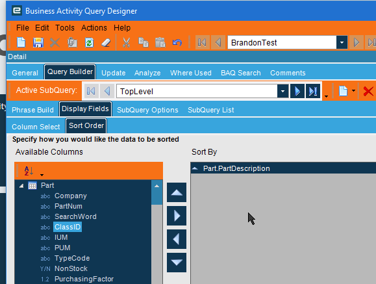Switch to the BAQ Search tab
The height and width of the screenshot is (284, 376).
point(241,73)
